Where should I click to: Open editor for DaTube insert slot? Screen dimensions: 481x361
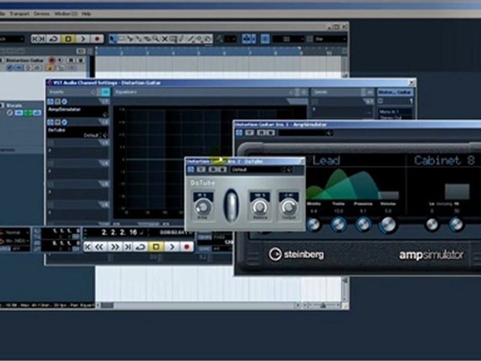(65, 122)
